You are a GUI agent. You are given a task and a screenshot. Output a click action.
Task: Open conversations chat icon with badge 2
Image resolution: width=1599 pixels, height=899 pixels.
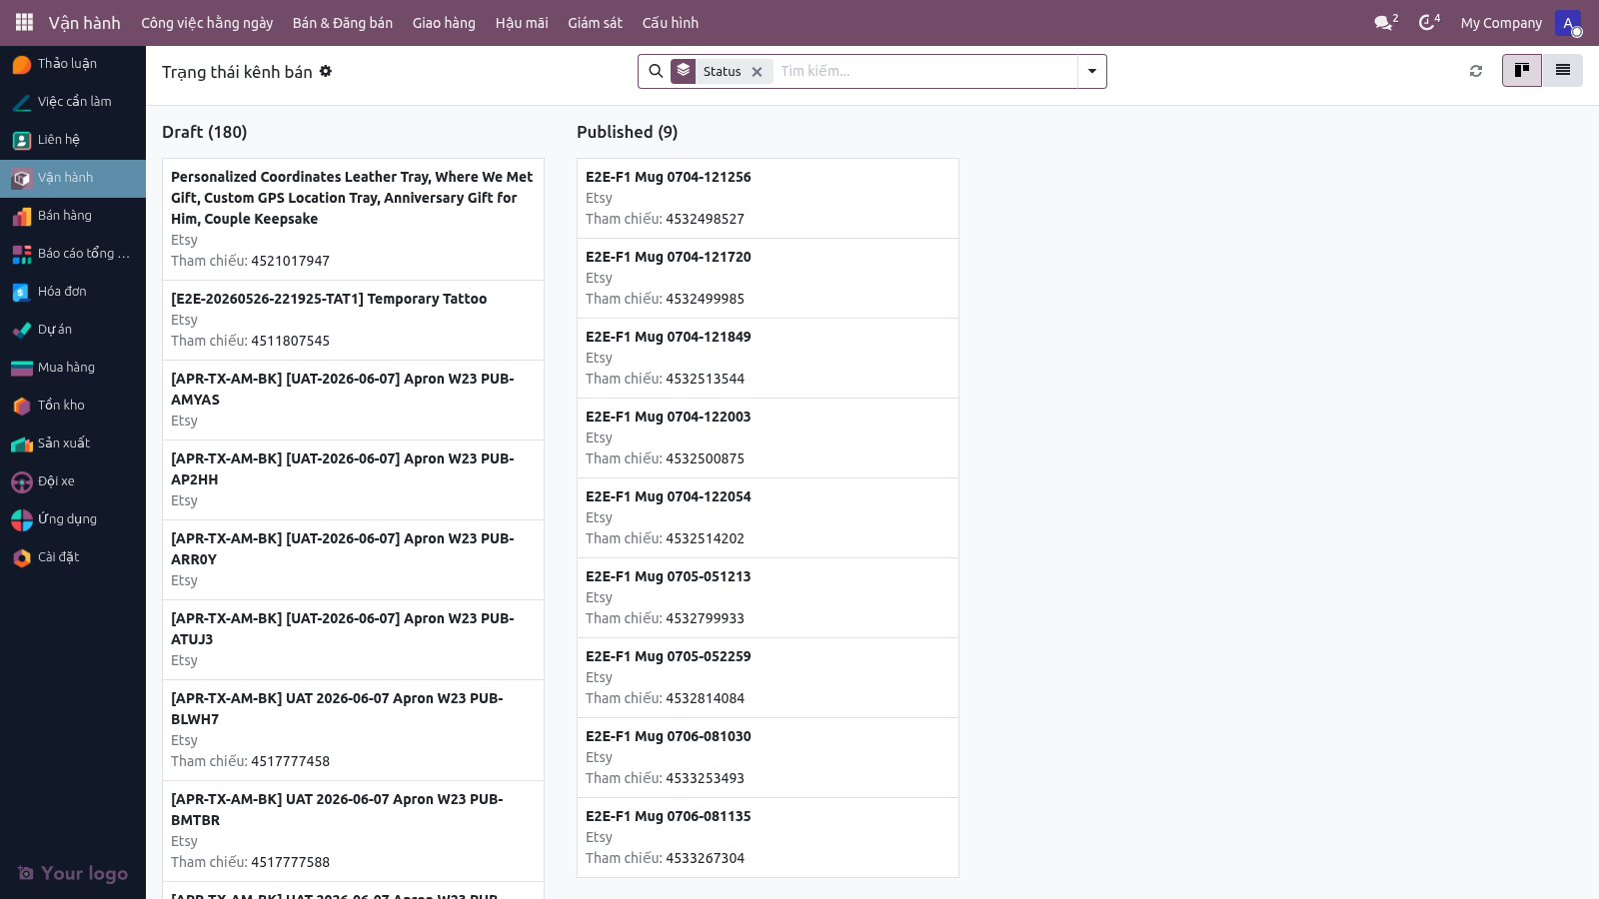coord(1386,22)
